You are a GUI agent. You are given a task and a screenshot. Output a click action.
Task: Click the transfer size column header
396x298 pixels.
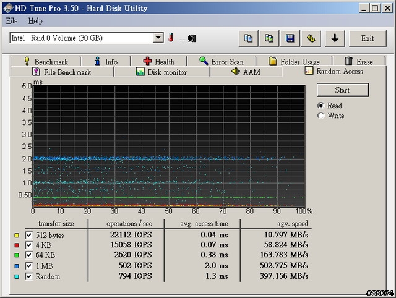tap(56, 224)
